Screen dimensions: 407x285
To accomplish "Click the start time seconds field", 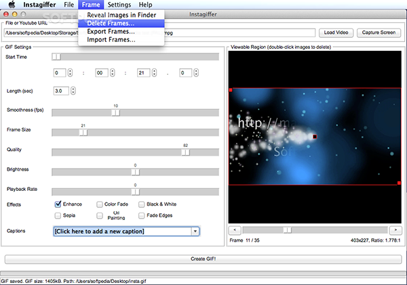I will pos(143,73).
